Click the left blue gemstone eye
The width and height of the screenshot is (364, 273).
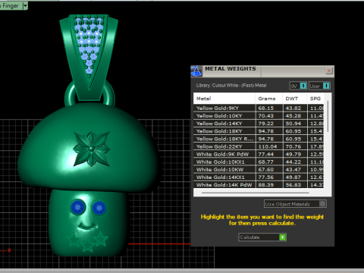78,207
